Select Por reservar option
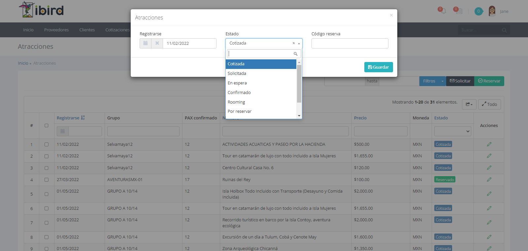Image resolution: width=528 pixels, height=251 pixels. [x=261, y=111]
